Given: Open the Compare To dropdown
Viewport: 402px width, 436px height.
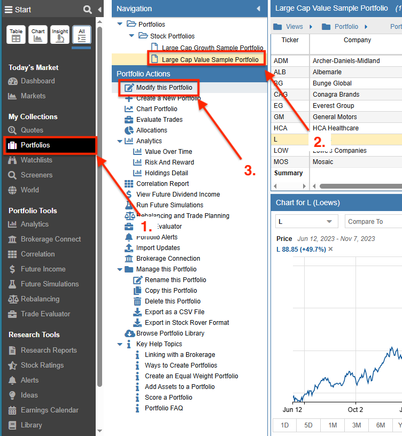Looking at the screenshot, I should tap(373, 221).
